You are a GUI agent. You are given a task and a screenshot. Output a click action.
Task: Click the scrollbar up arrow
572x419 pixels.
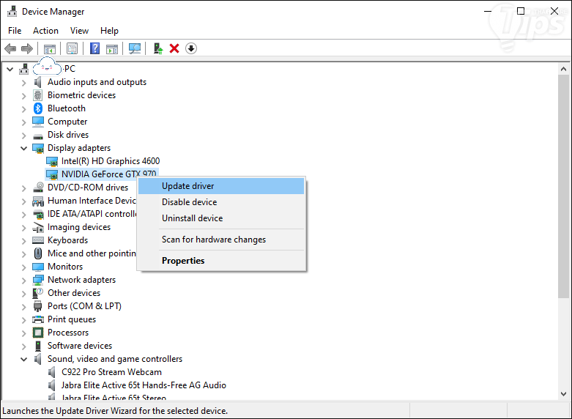[x=564, y=69]
